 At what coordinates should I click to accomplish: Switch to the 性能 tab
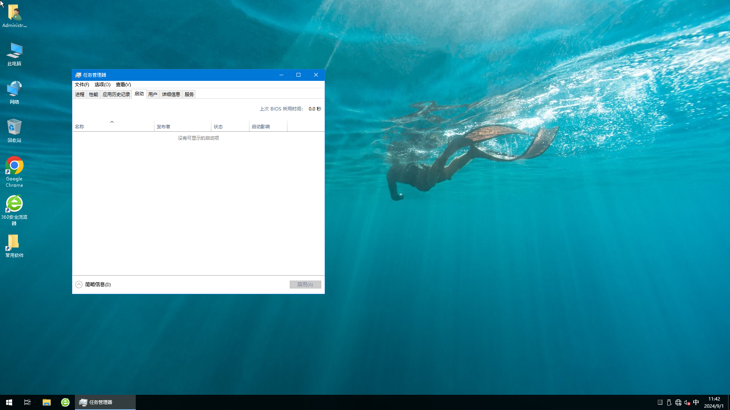click(x=94, y=95)
